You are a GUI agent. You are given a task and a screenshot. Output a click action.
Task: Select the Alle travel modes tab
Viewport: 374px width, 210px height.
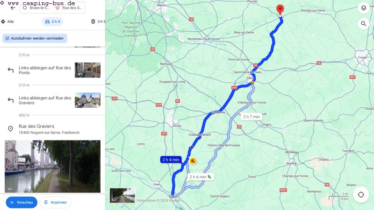click(7, 21)
